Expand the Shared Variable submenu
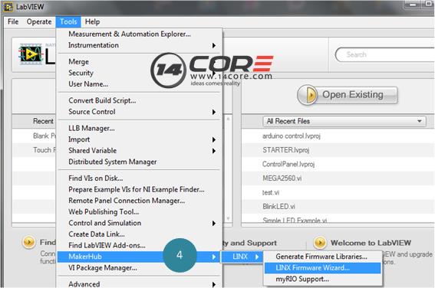Viewport: 435px width, 288px height. tap(139, 151)
